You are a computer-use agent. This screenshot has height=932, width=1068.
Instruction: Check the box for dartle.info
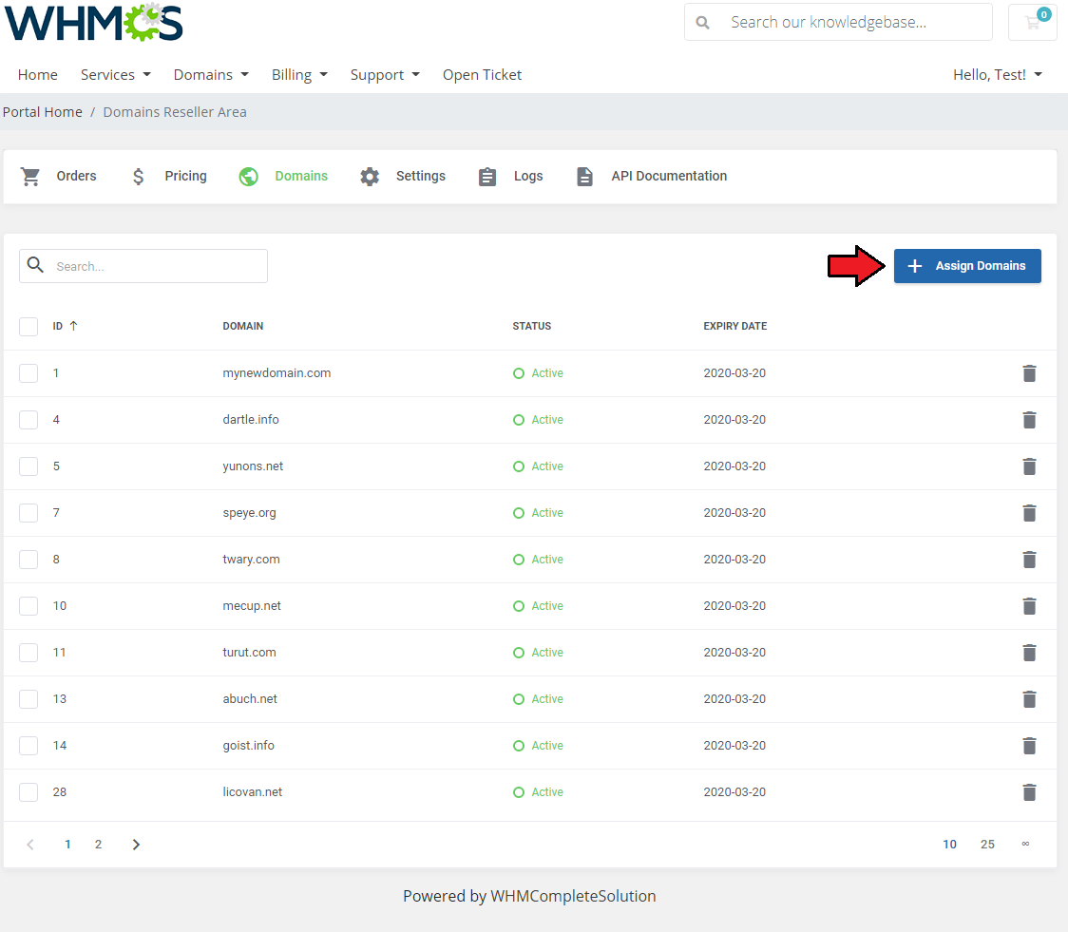click(x=29, y=420)
